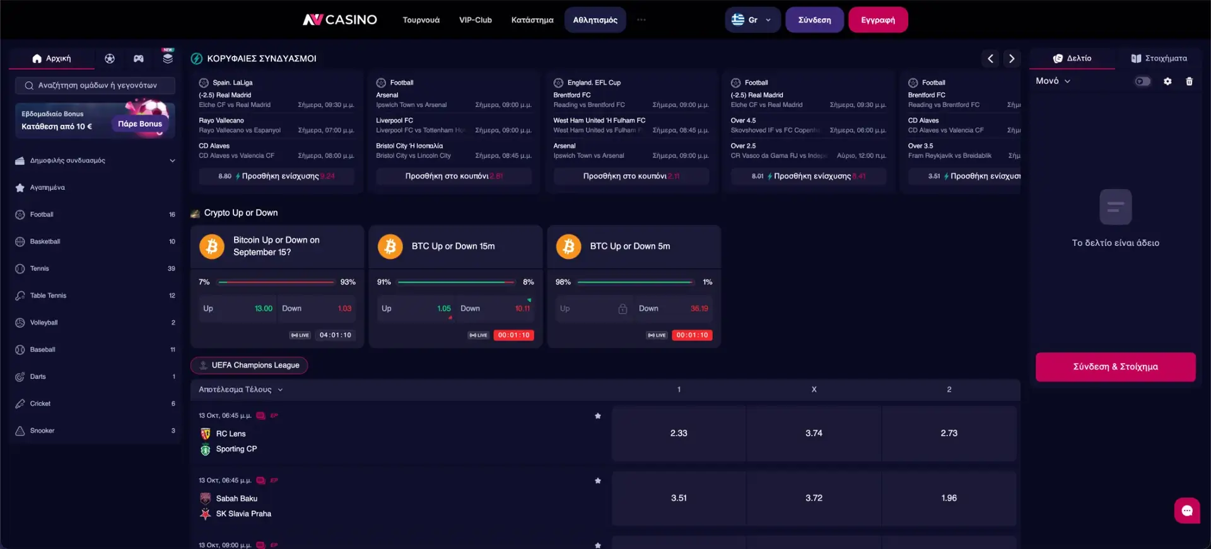
Task: Add Arsenal Liverpool Bristol combo to coupon
Action: tap(454, 176)
